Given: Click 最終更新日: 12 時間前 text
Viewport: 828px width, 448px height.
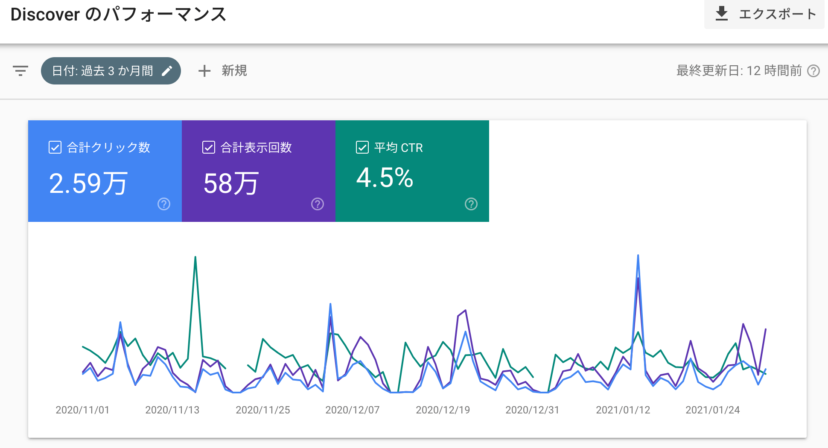Looking at the screenshot, I should 739,71.
